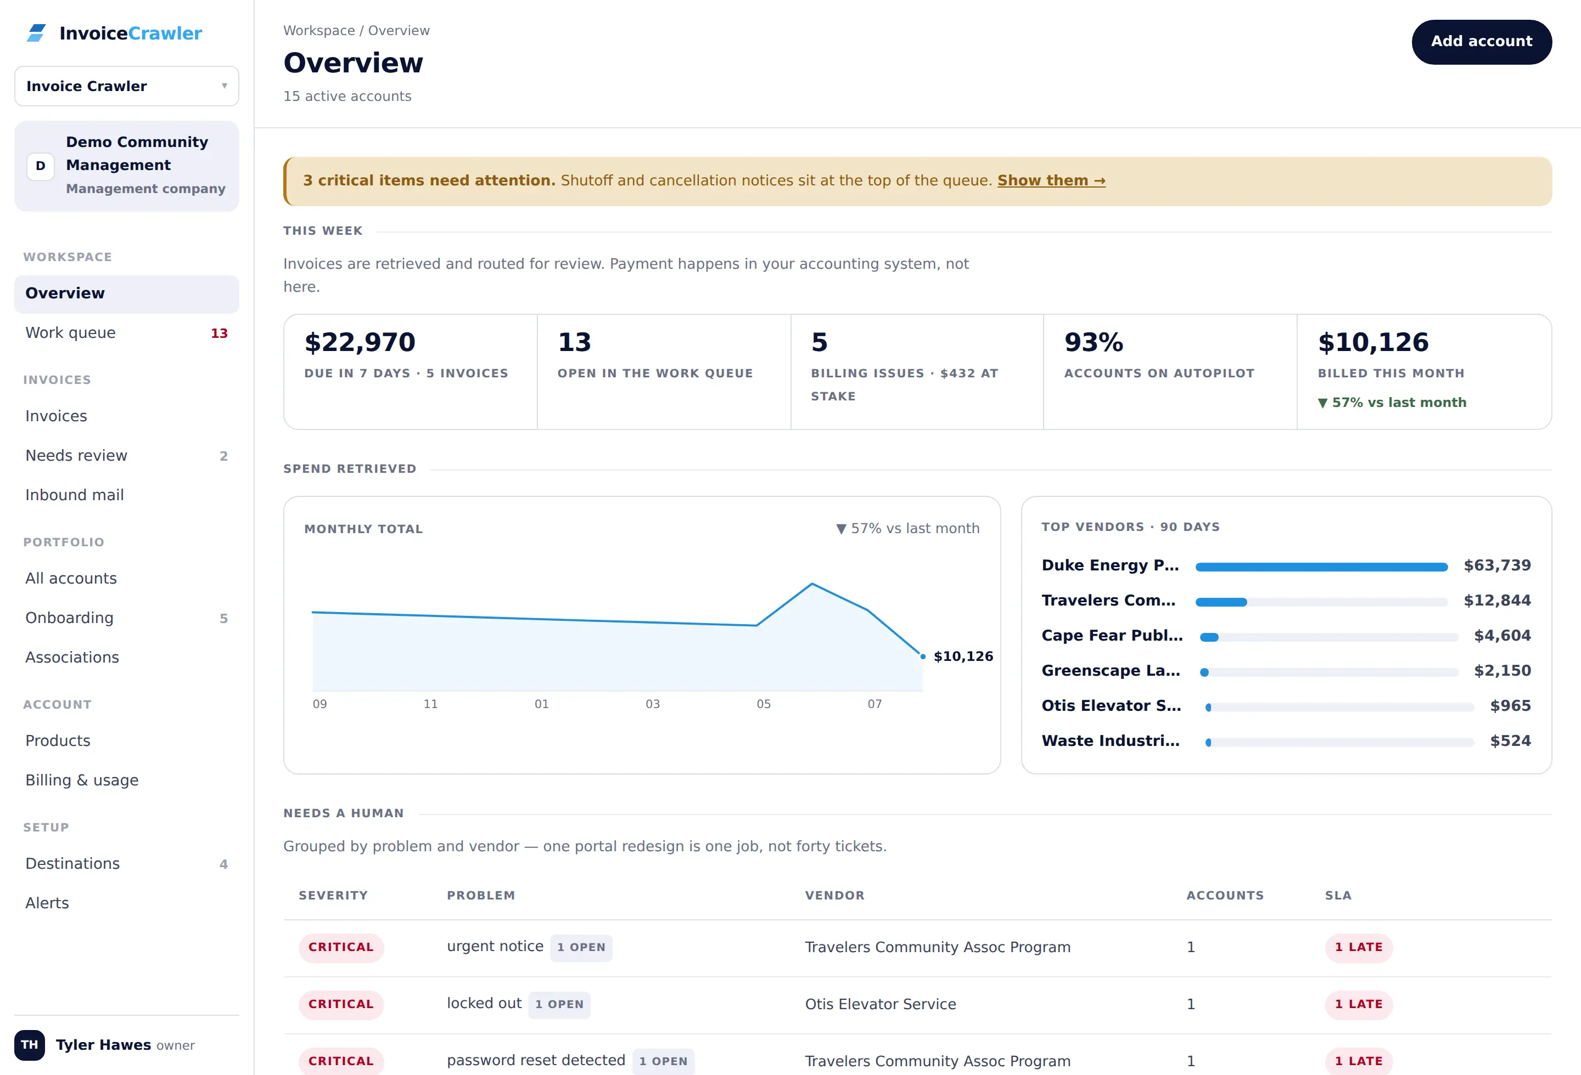Click the 1 OPEN tag next to locked out
Image resolution: width=1581 pixels, height=1075 pixels.
point(559,1005)
